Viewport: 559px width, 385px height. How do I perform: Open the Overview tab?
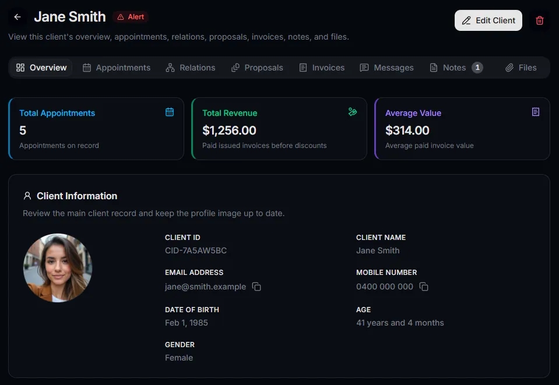41,68
